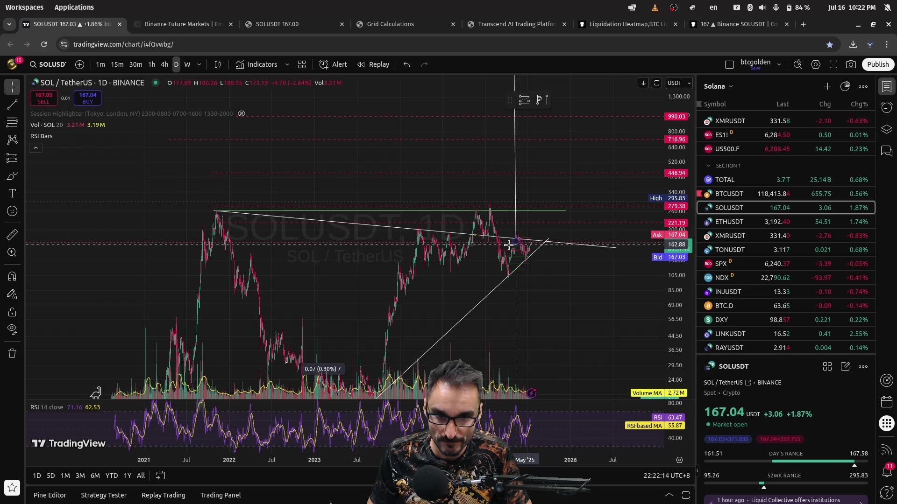Remove all drawings with the trash icon
Viewport: 897px width, 504px height.
click(12, 353)
